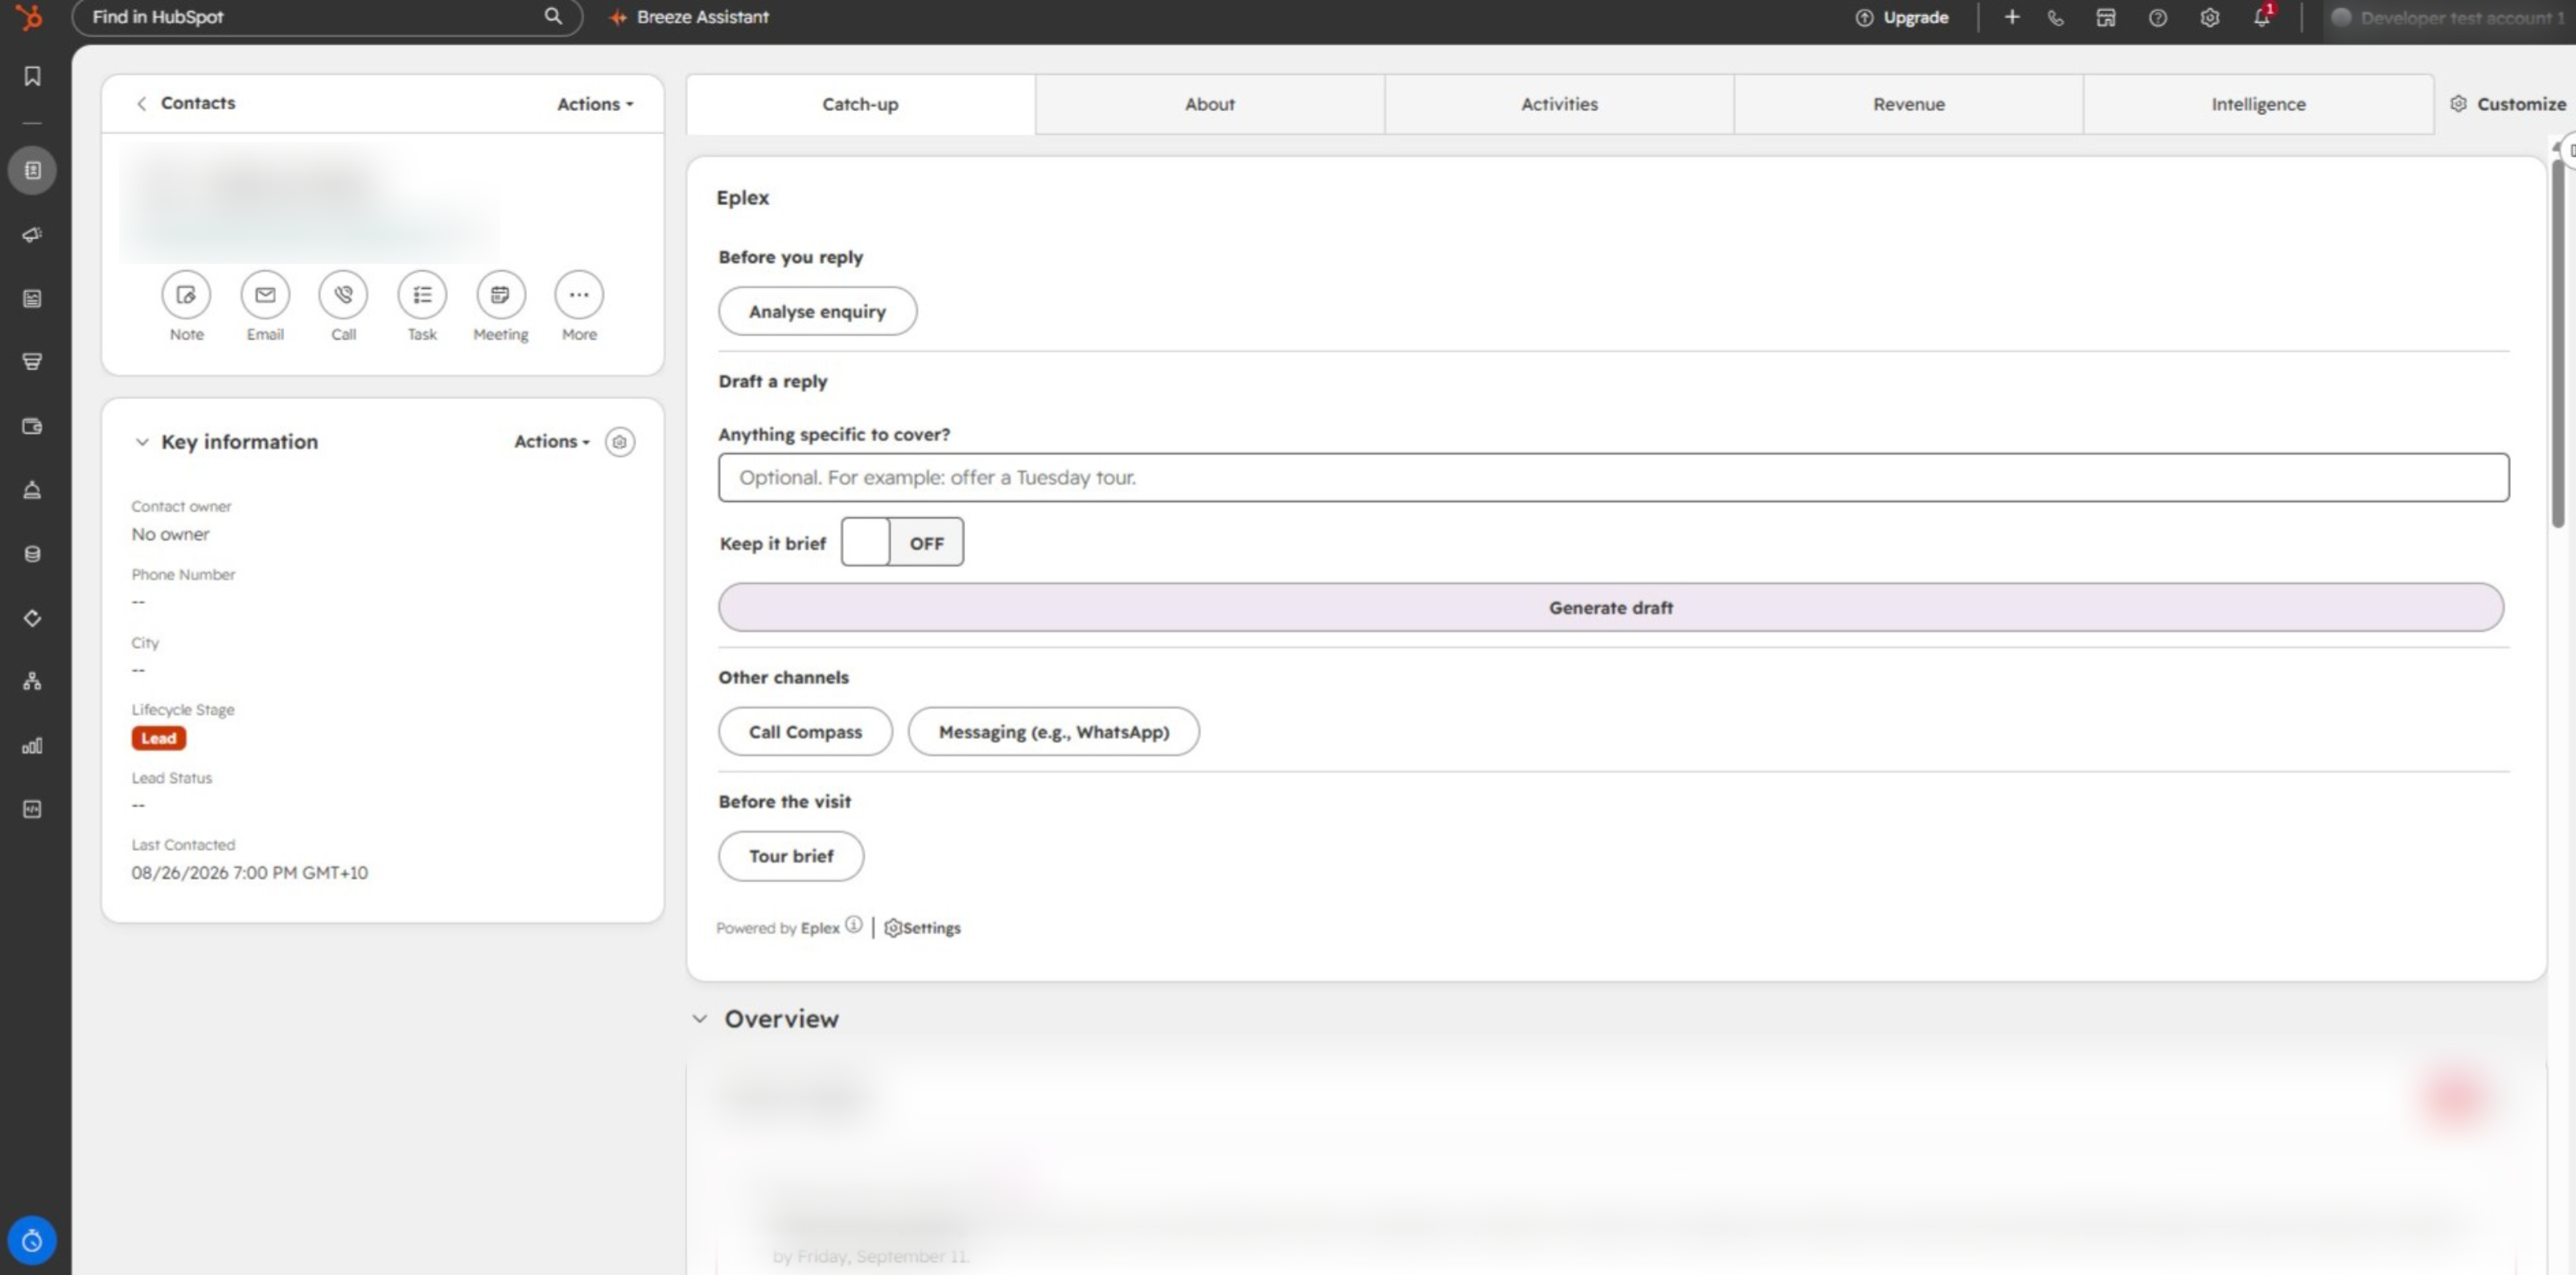Image resolution: width=2576 pixels, height=1275 pixels.
Task: Click the Eplex info icon
Action: (853, 925)
